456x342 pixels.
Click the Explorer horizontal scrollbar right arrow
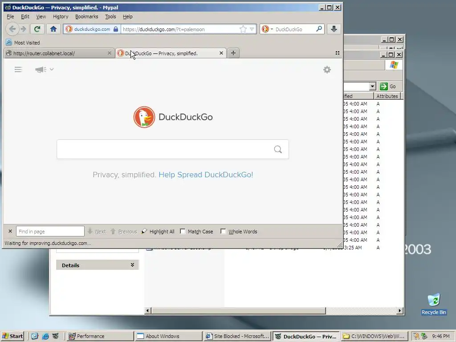[400, 310]
